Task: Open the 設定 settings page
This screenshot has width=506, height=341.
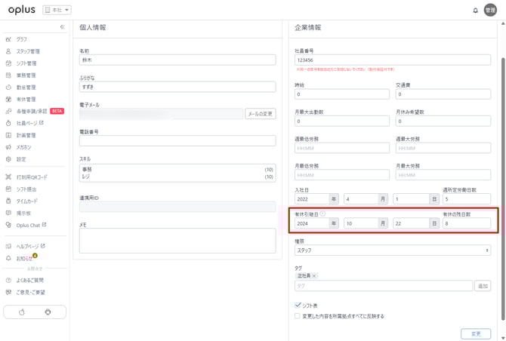Action: [x=21, y=159]
